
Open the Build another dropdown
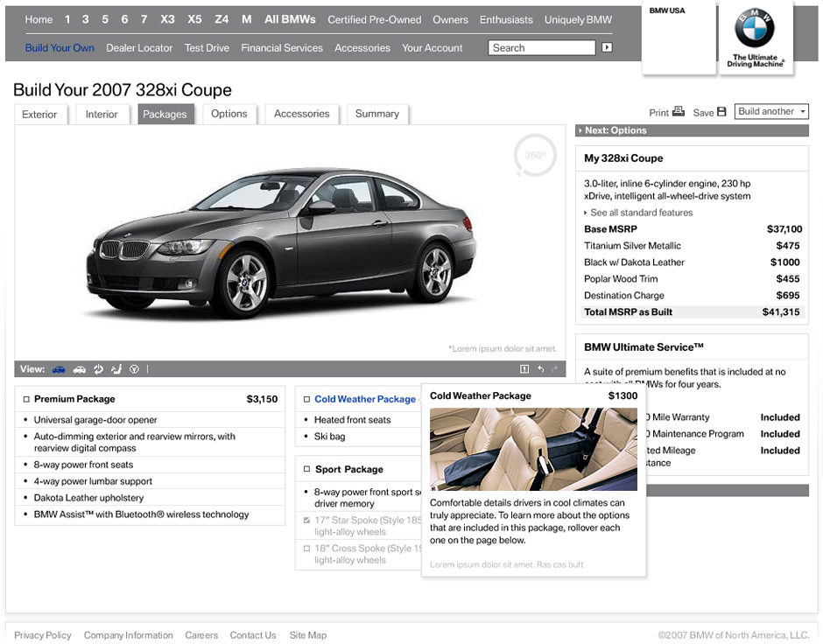771,111
